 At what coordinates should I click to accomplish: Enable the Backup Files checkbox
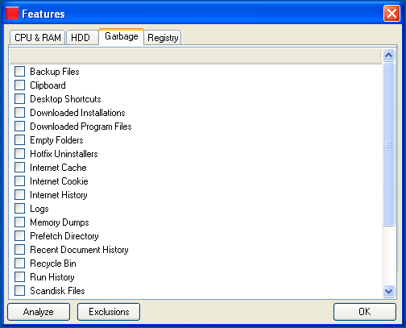pos(19,72)
